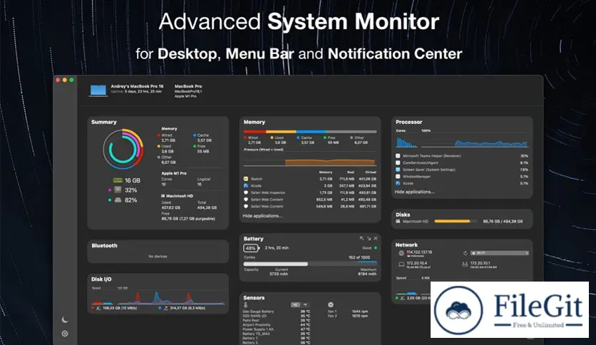Click the 16 GB memory chip icon
This screenshot has width=596, height=345.
(x=118, y=180)
